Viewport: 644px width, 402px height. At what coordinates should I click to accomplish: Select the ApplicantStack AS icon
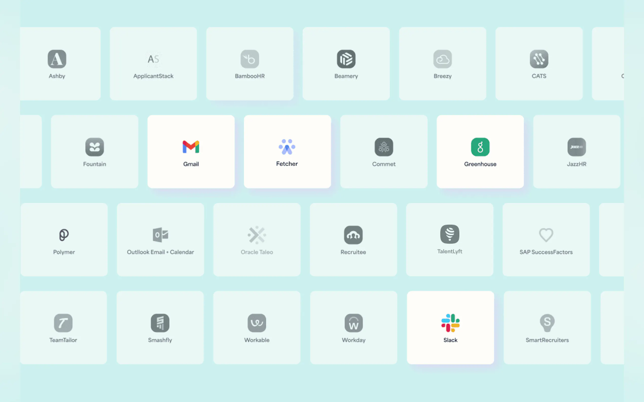pyautogui.click(x=153, y=59)
